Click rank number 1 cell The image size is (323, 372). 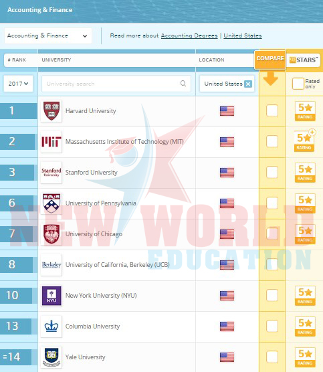(19, 111)
